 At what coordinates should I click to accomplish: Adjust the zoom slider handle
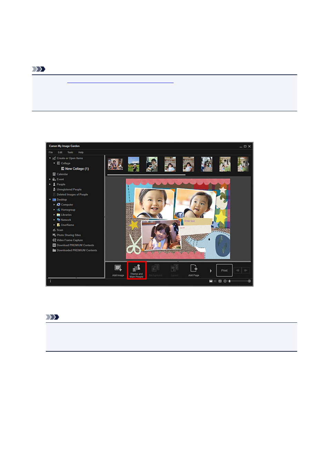pyautogui.click(x=229, y=281)
